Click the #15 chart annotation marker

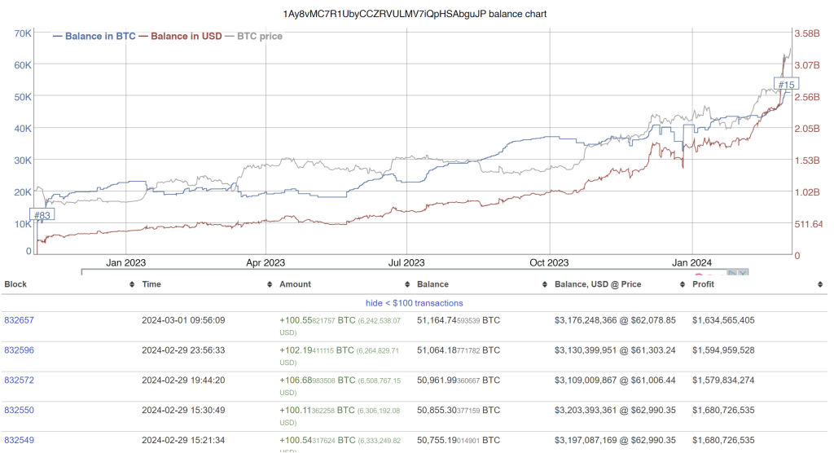click(786, 84)
